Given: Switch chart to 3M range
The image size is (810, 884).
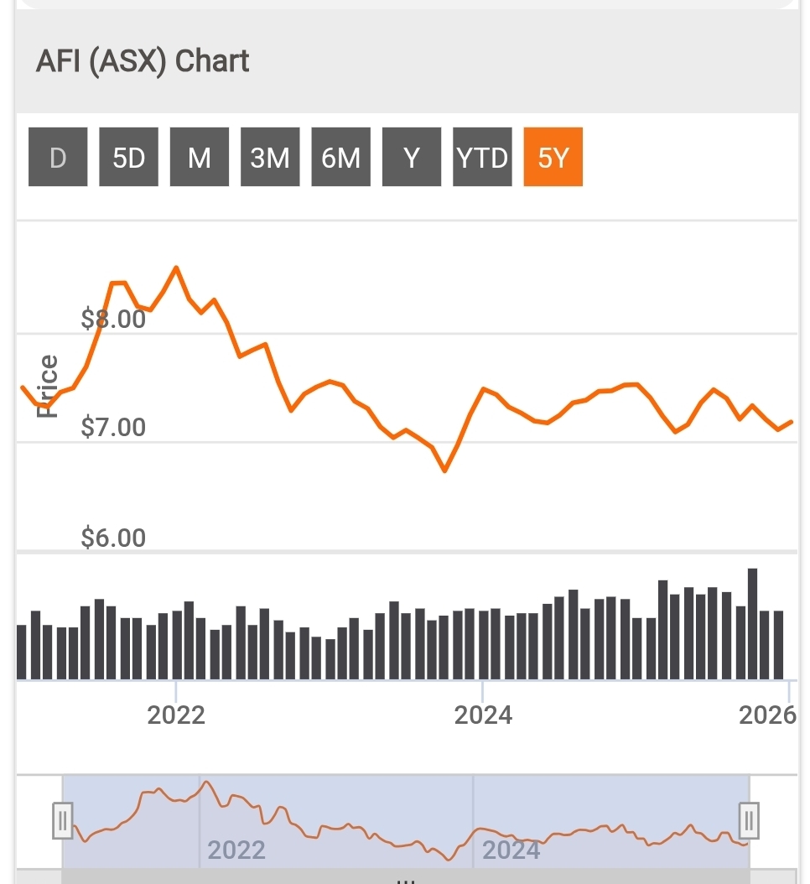Looking at the screenshot, I should (270, 157).
